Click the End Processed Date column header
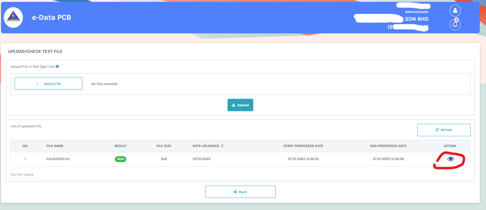 click(x=388, y=146)
